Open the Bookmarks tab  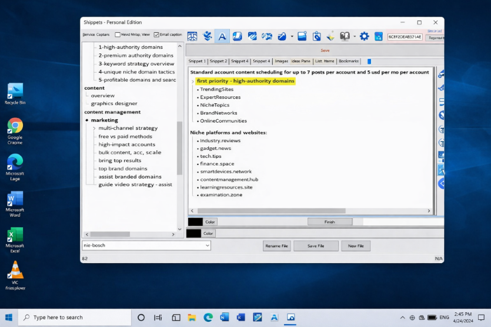tap(349, 61)
